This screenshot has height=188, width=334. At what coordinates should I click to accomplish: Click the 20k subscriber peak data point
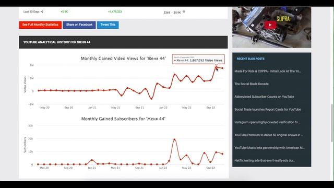coord(174,139)
